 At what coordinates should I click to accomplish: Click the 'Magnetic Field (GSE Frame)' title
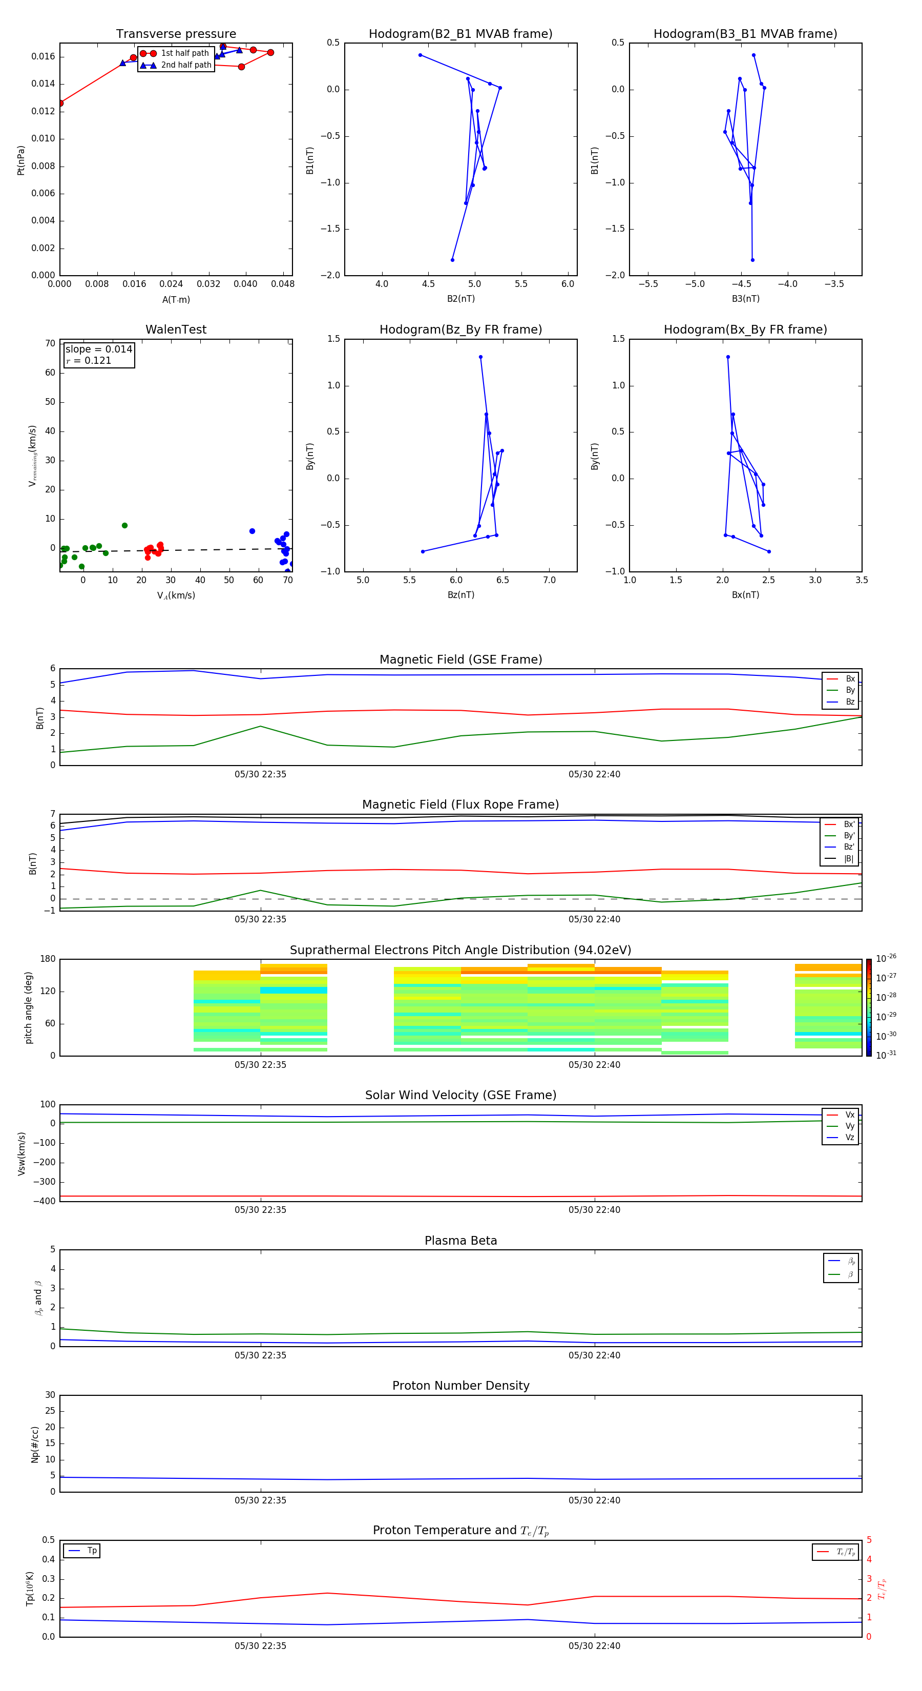[x=460, y=659]
